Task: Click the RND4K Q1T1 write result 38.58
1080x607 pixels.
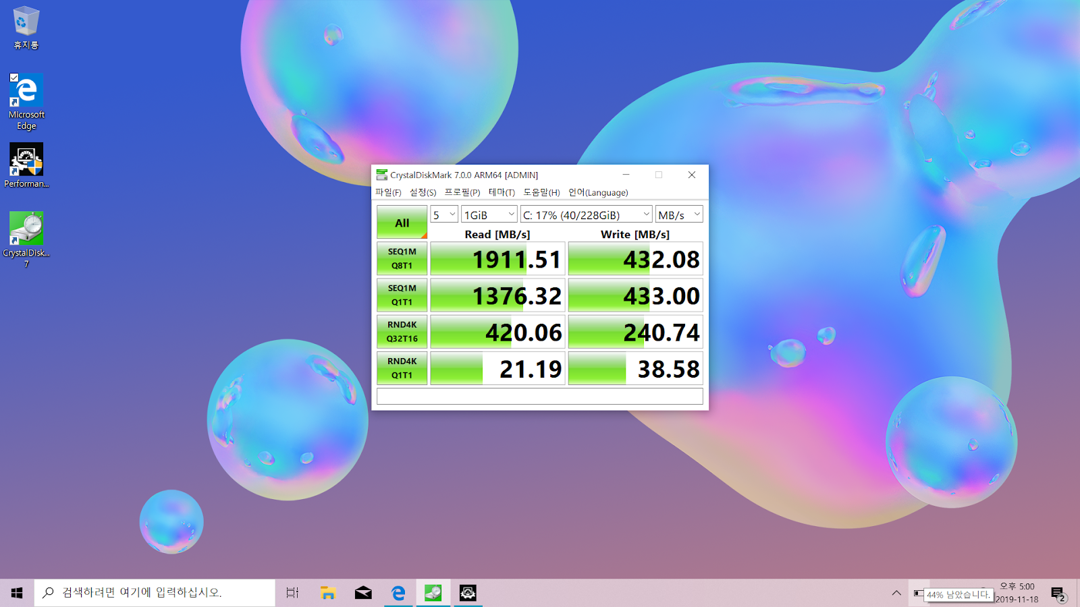Action: tap(635, 368)
